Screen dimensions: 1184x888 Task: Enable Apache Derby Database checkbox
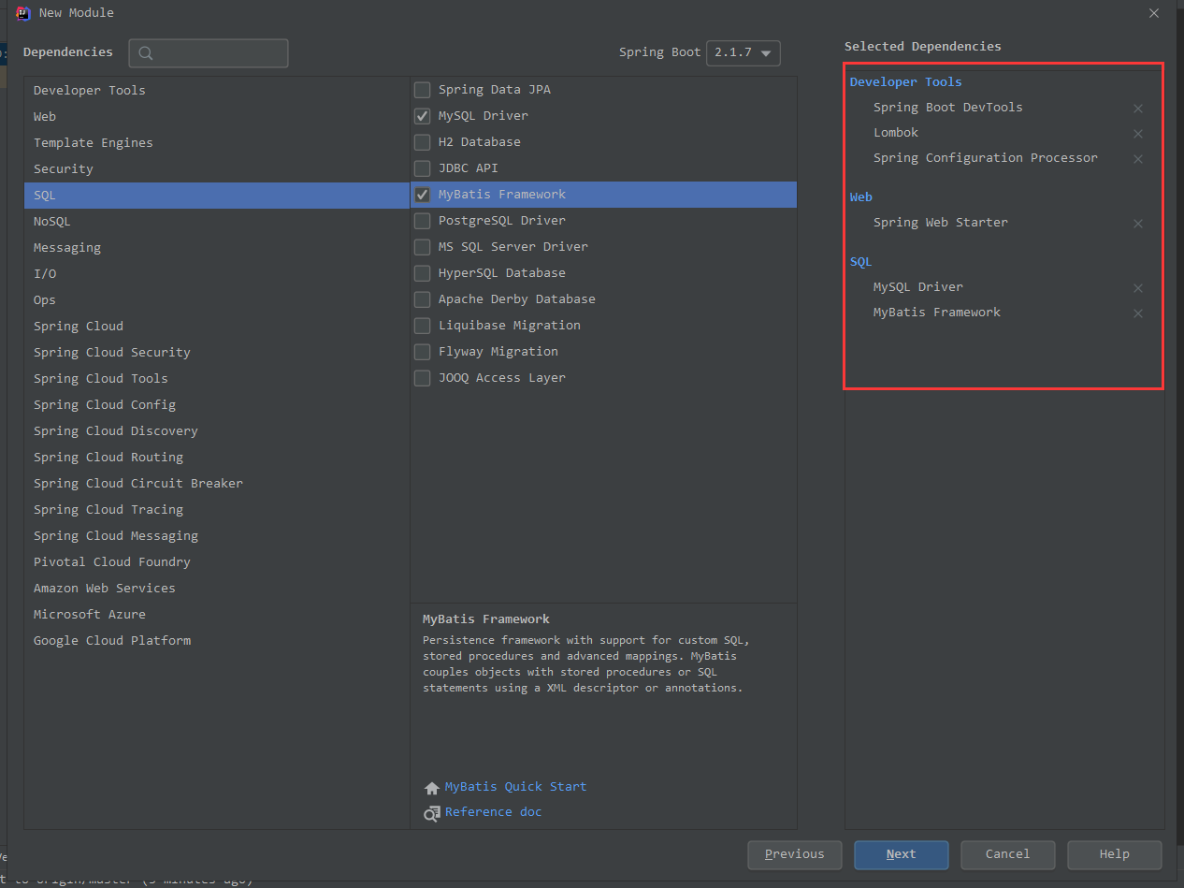click(x=423, y=299)
